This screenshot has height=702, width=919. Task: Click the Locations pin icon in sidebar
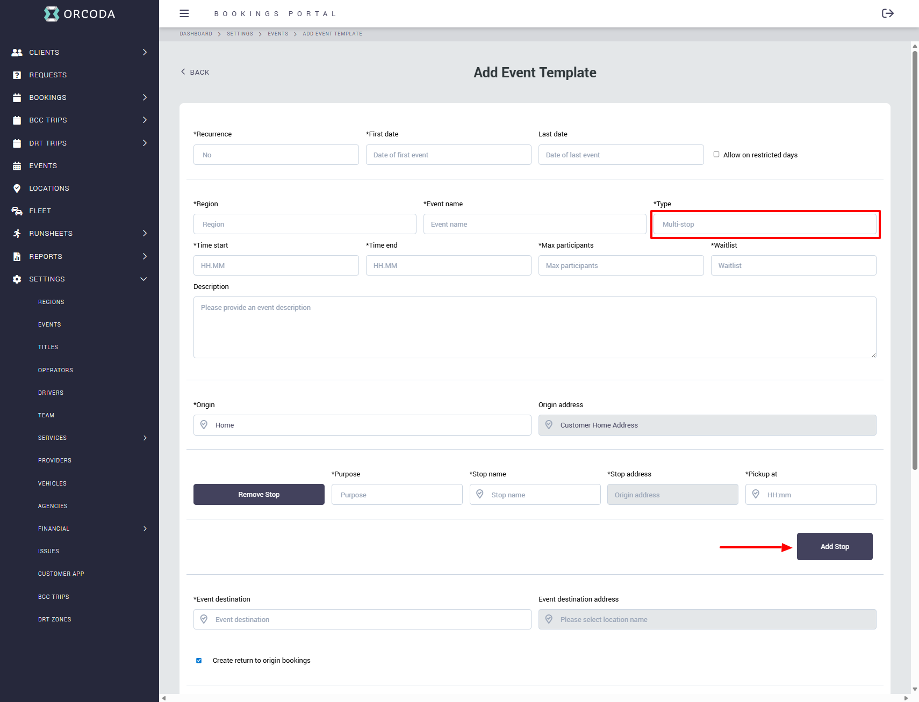point(17,189)
